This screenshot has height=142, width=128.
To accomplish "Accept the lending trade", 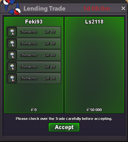I will (64, 127).
